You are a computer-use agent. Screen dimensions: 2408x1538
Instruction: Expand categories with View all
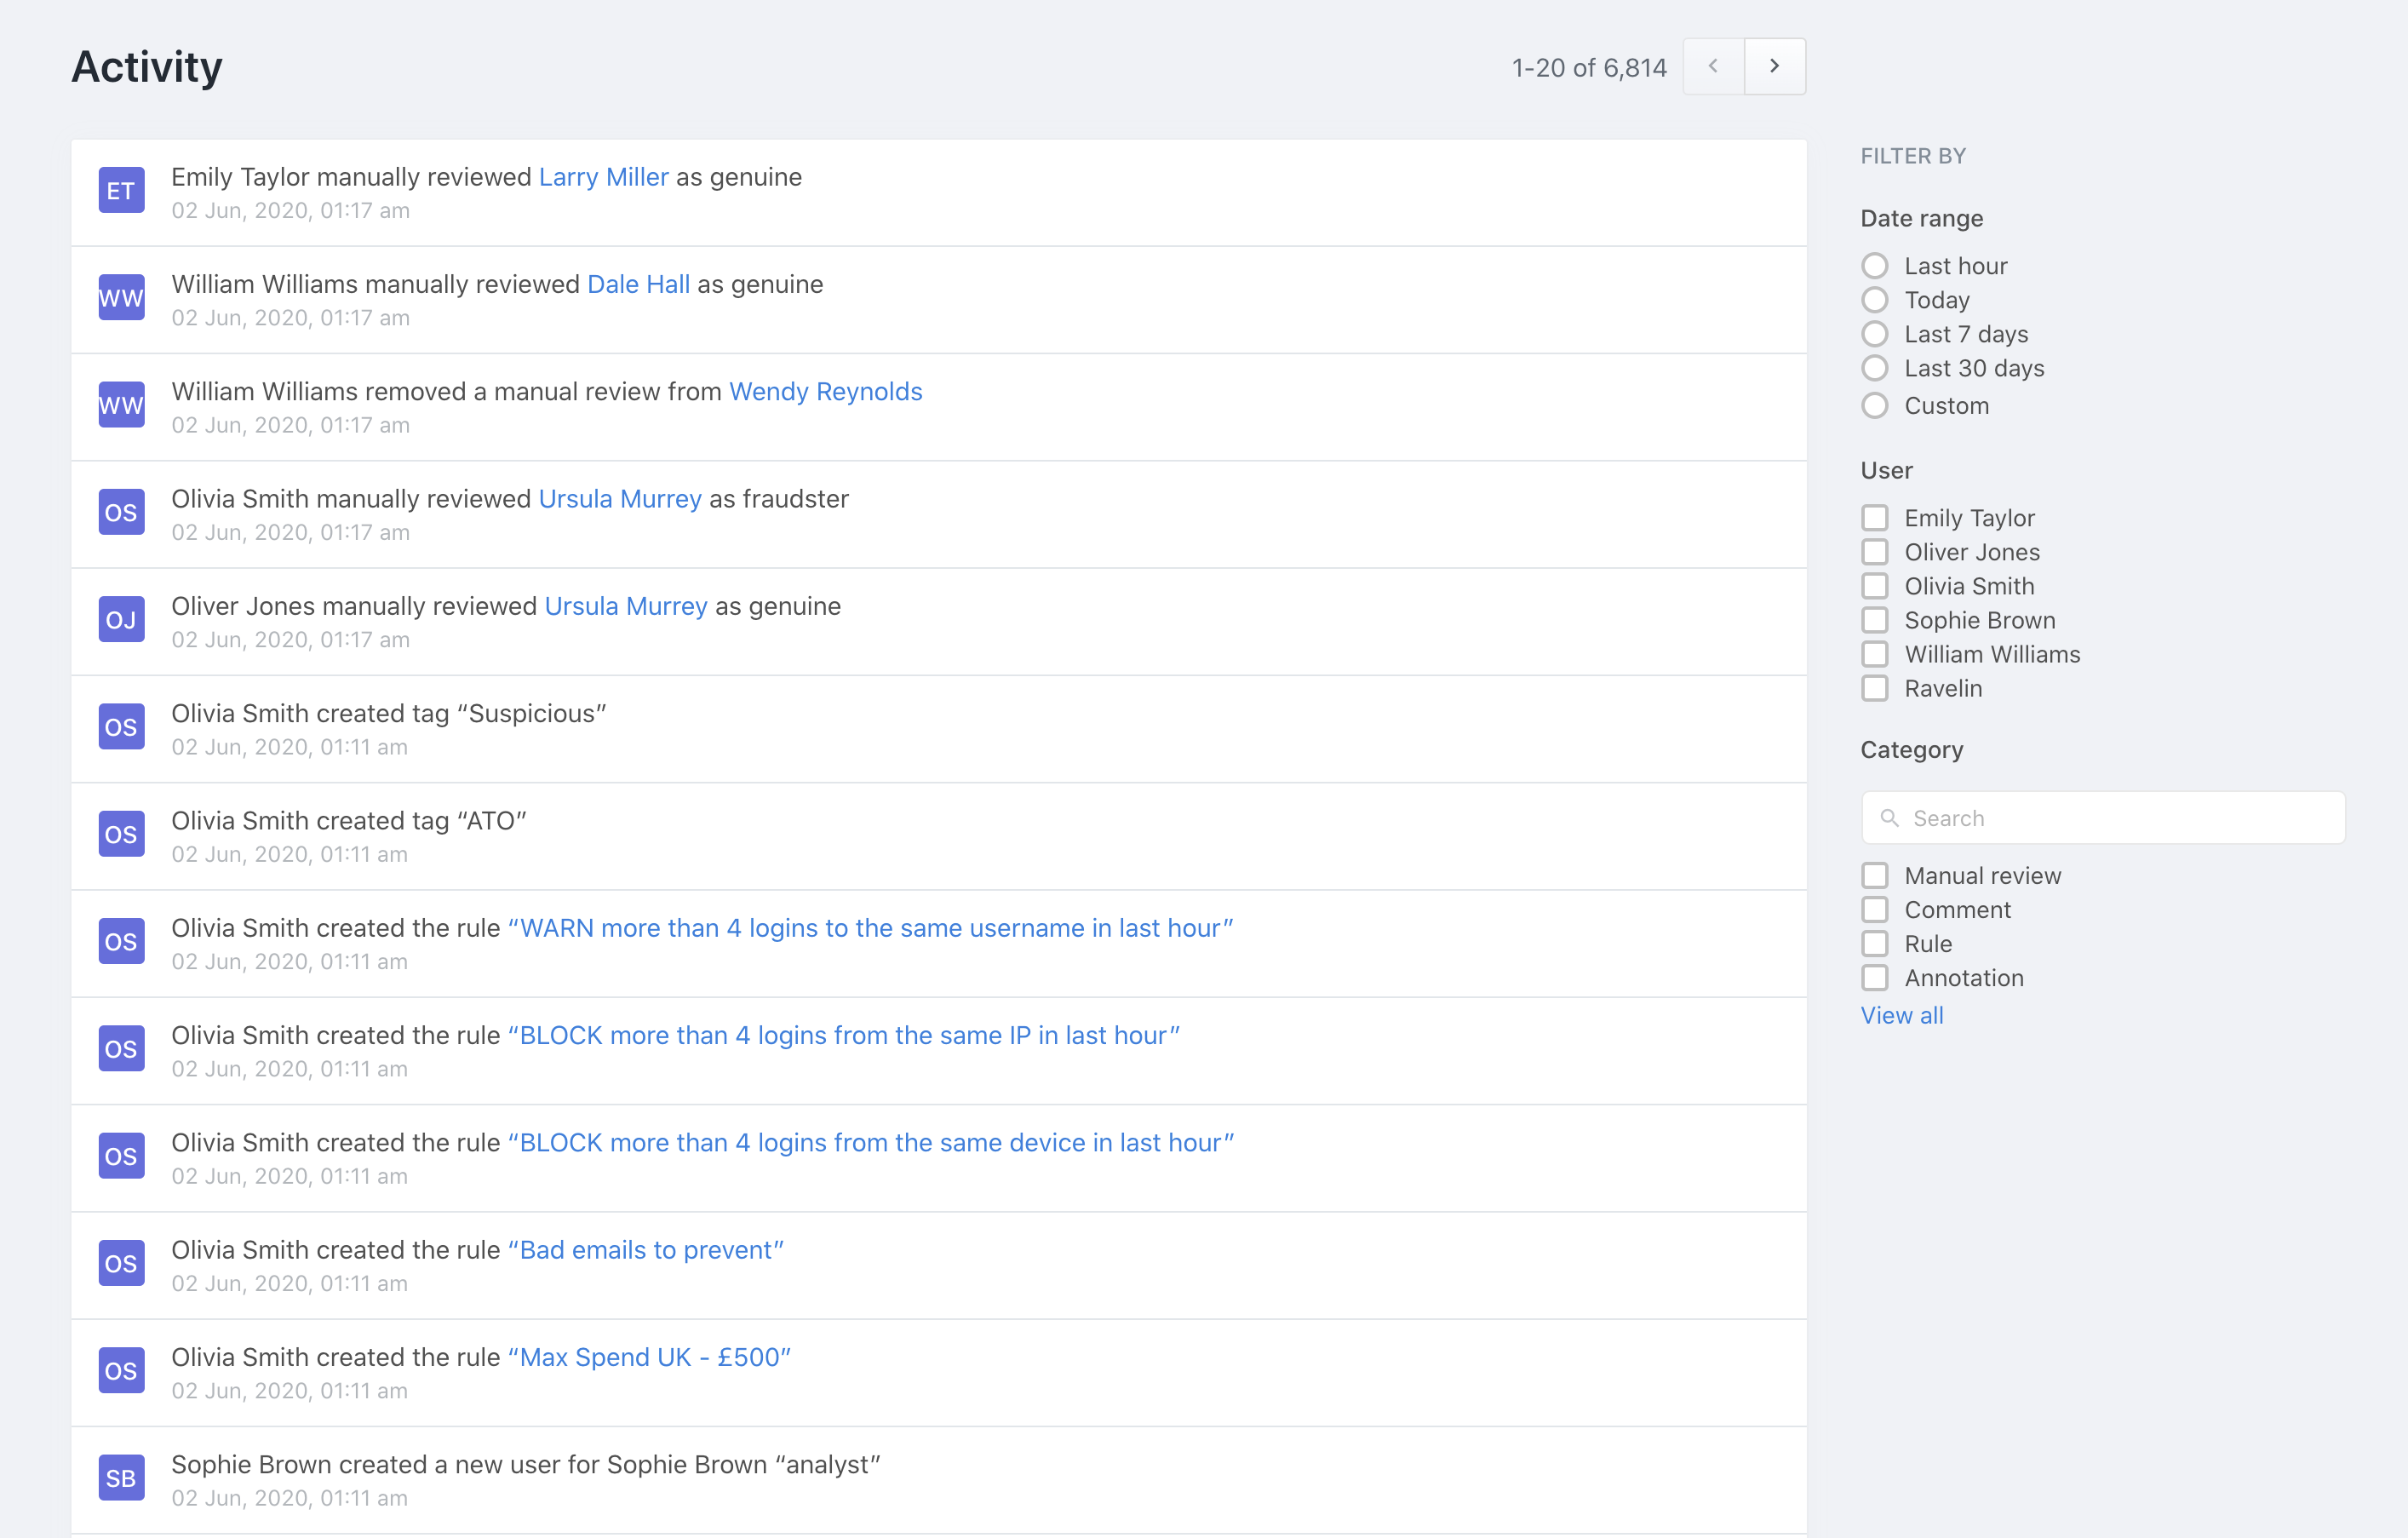pos(1901,1015)
